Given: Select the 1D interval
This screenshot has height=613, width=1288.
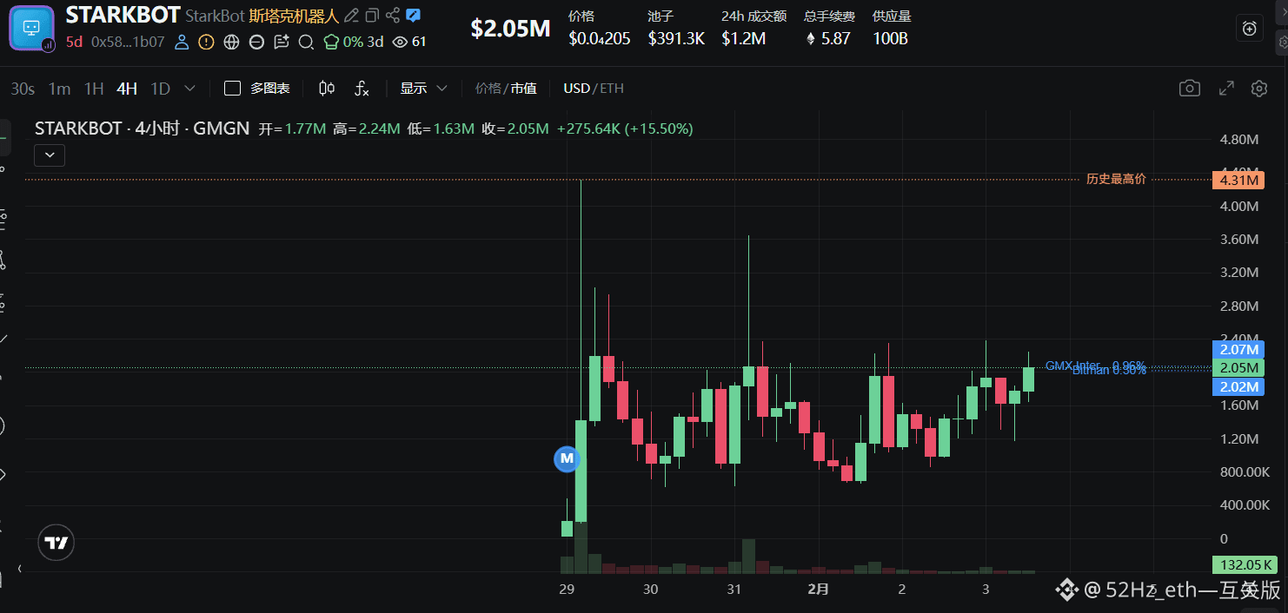Looking at the screenshot, I should tap(160, 89).
